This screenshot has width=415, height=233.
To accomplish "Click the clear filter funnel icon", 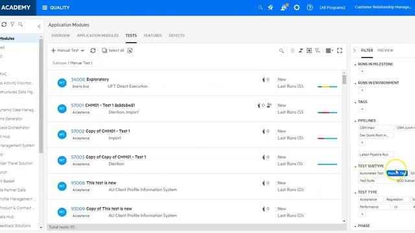I will coord(318,50).
